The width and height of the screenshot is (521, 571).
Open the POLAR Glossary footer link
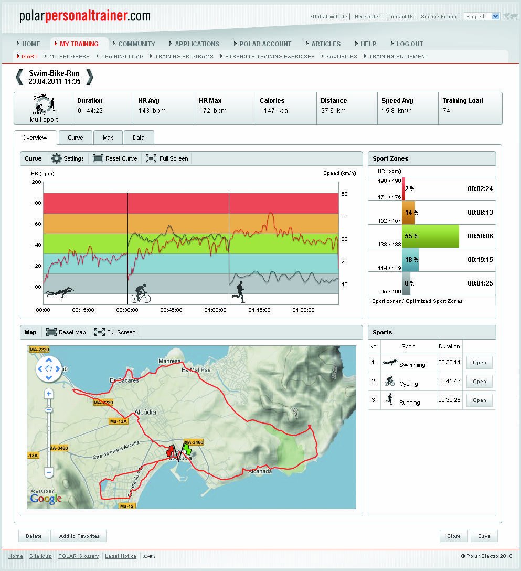(x=78, y=556)
